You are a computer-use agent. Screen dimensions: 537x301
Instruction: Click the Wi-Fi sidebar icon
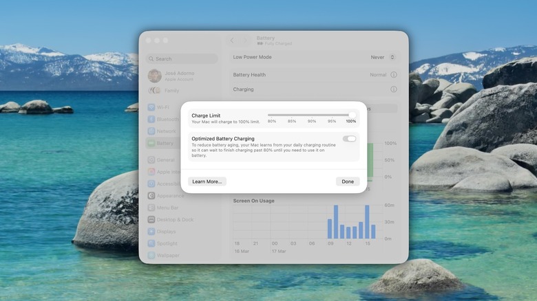pos(151,107)
